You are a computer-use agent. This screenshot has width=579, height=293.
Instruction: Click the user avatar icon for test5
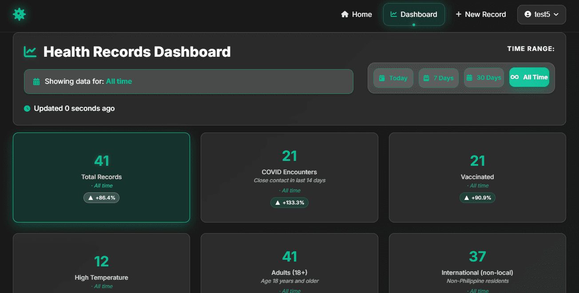527,14
